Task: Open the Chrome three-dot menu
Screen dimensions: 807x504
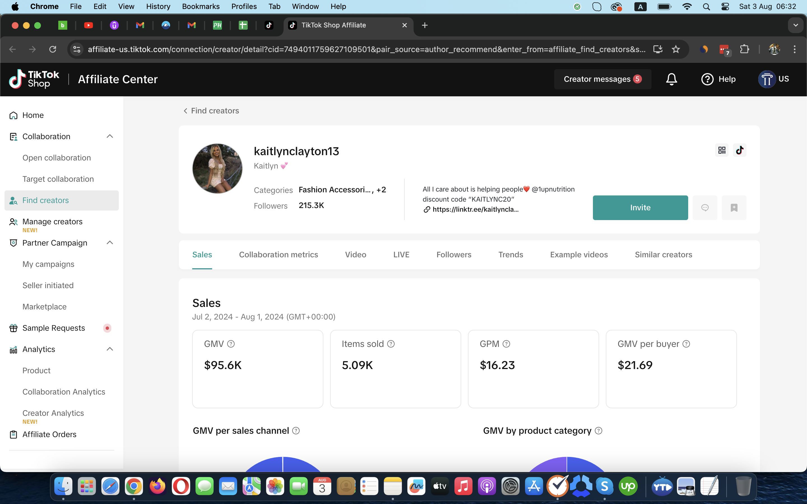Action: [794, 49]
